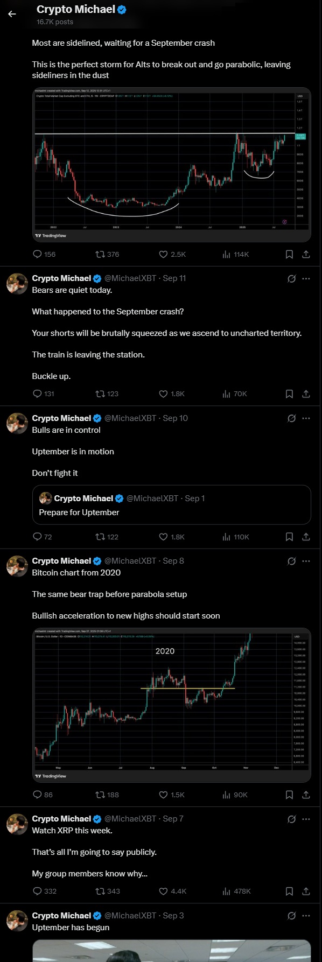View analytics showing 70K views
322x962 pixels.
pyautogui.click(x=234, y=394)
